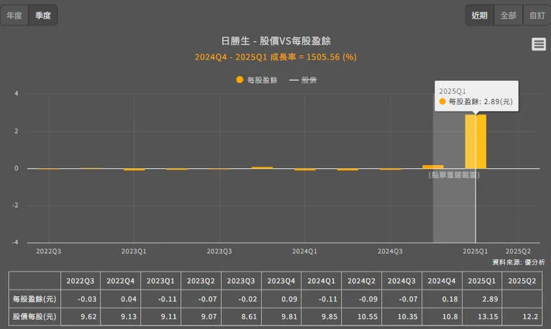Select the 2024Q4 table column header
Viewport: 551px width, 329px height.
442,281
